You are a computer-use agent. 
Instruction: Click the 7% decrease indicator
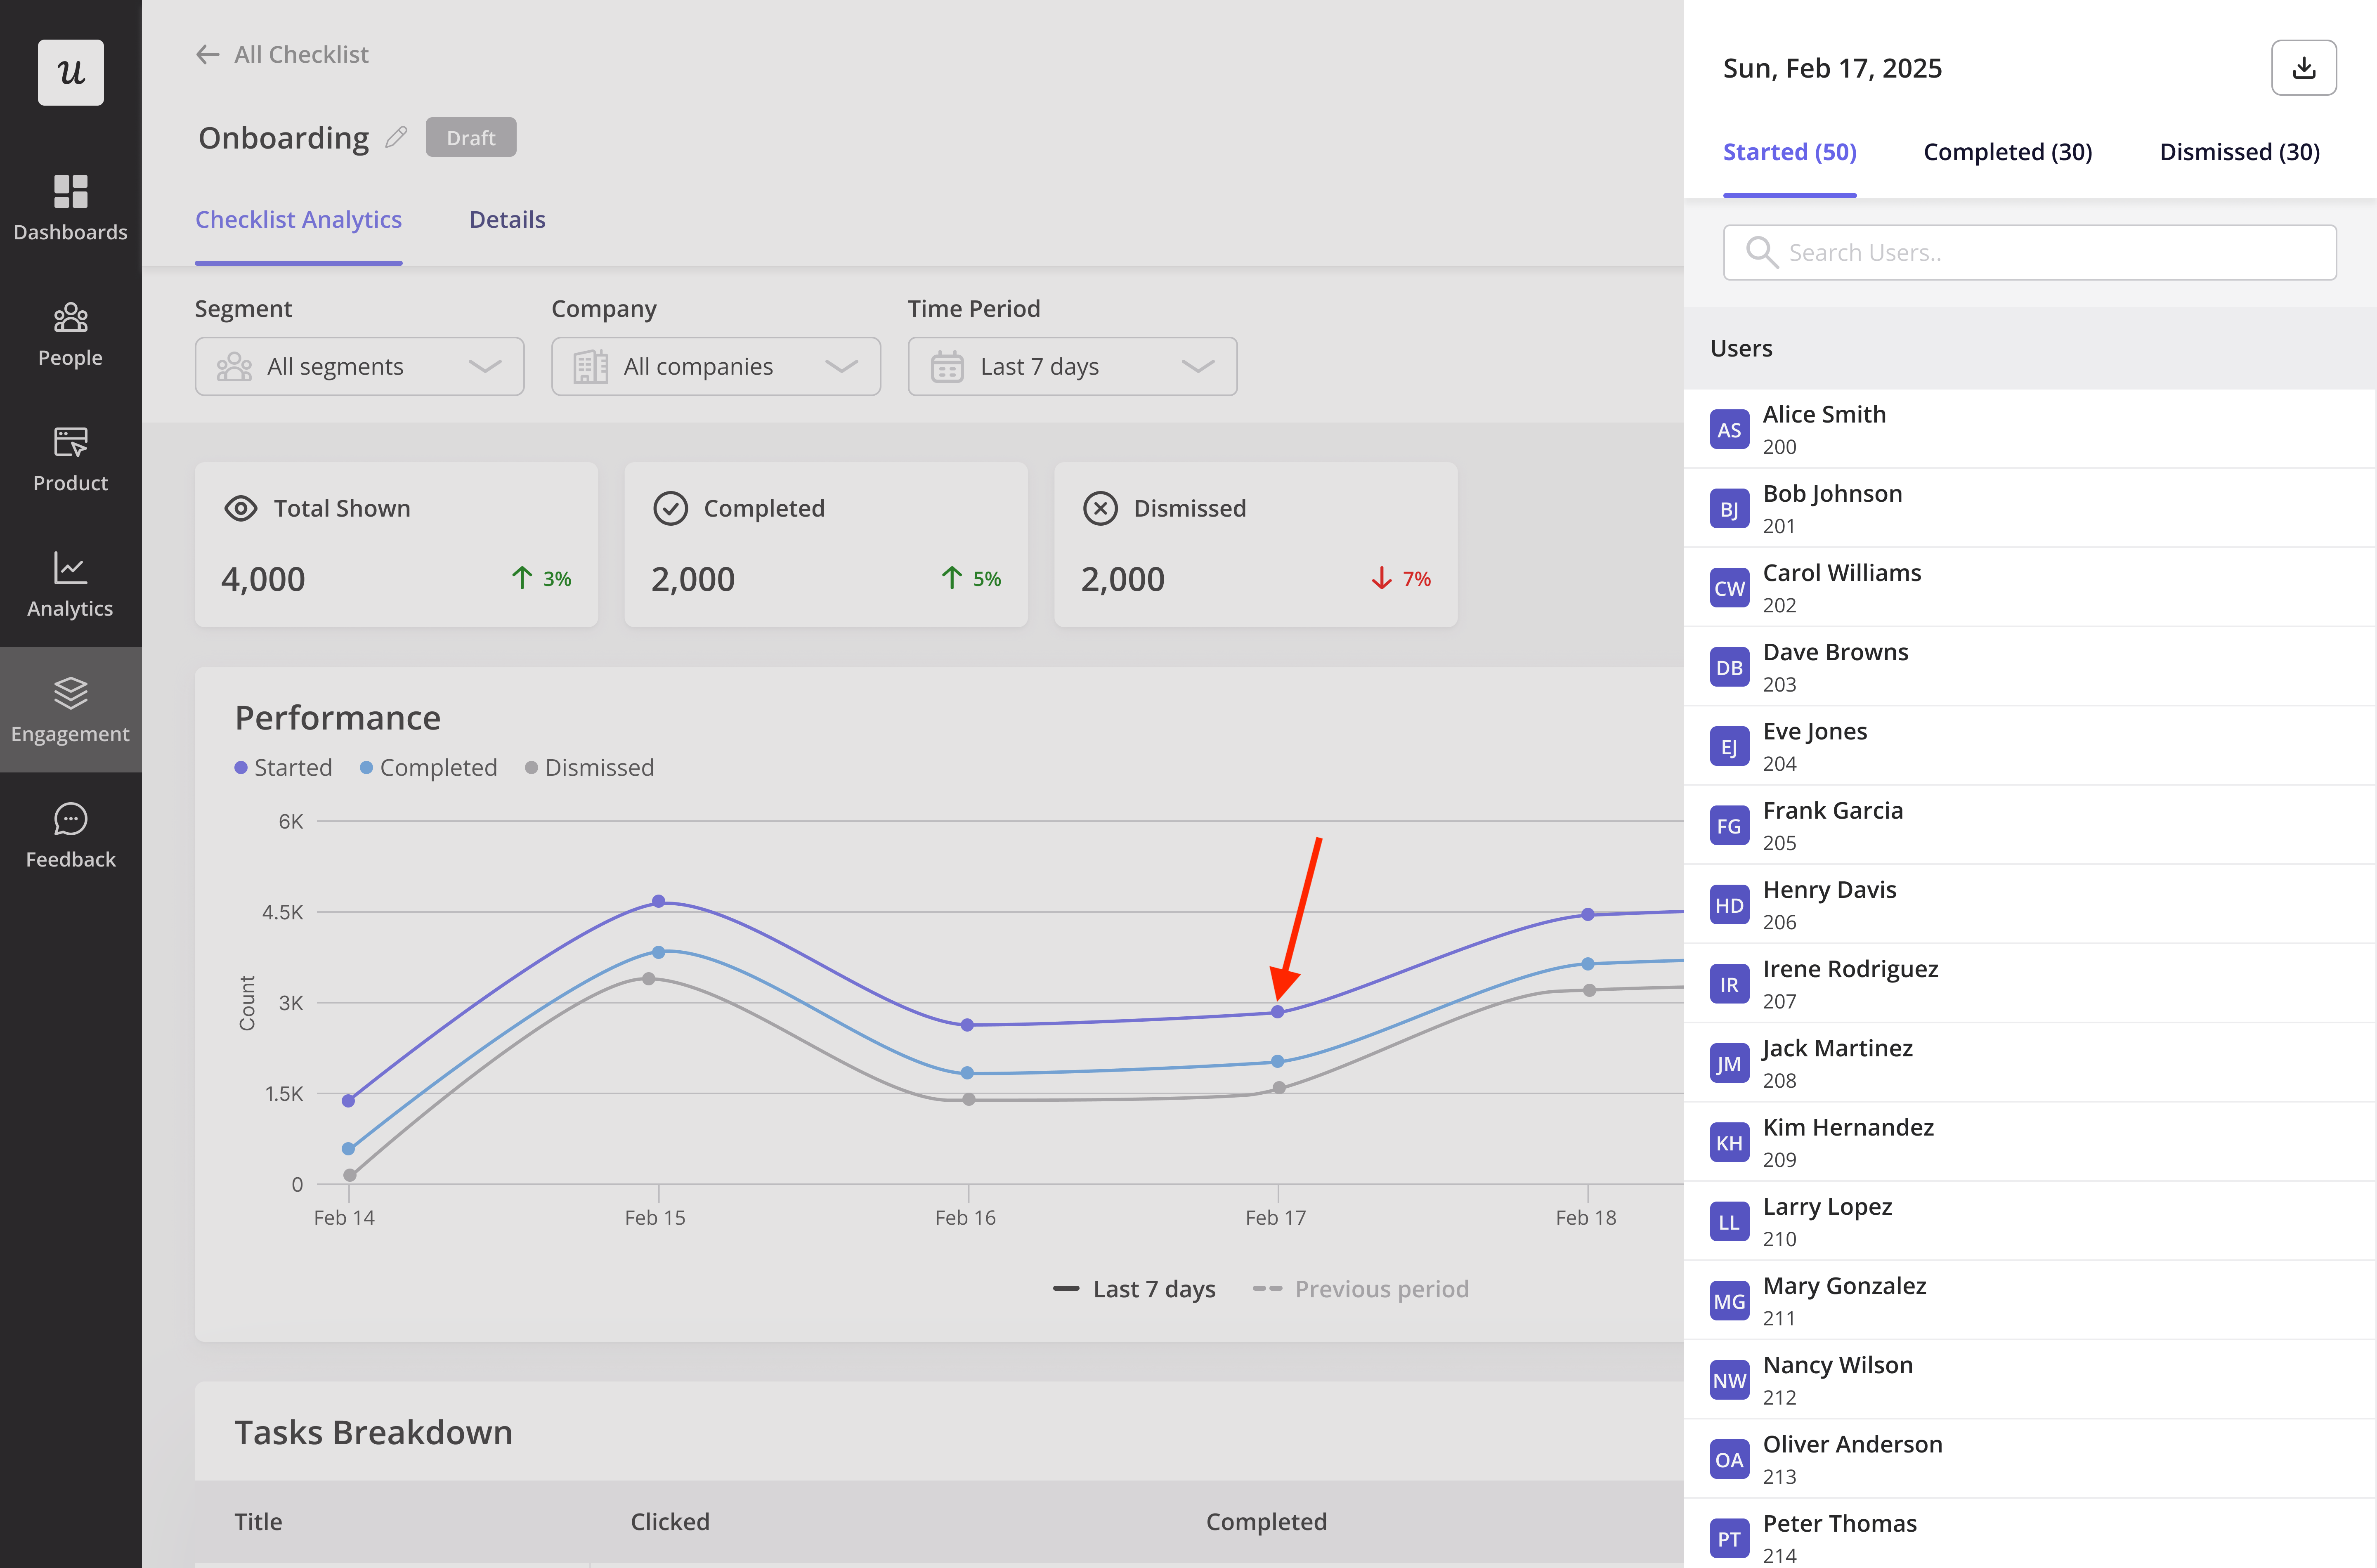[x=1400, y=578]
